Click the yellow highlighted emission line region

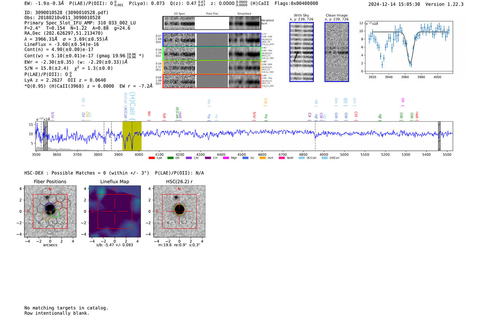(132, 136)
